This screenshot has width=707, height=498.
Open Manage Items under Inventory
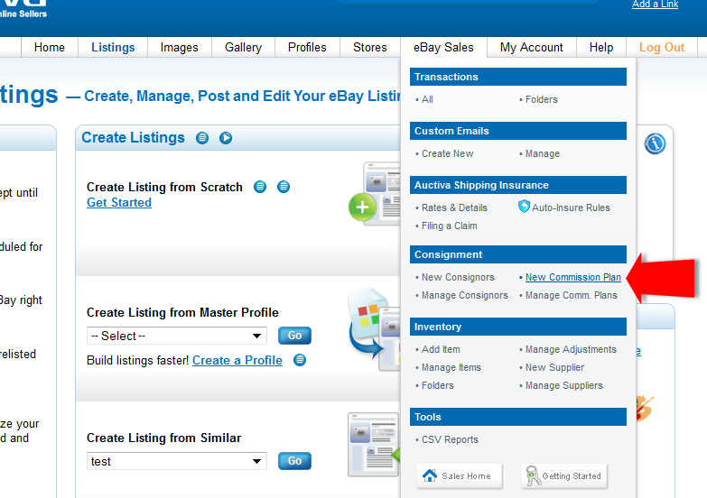(451, 367)
